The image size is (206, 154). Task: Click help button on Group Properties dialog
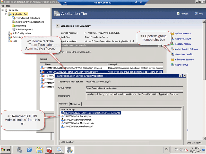[x=181, y=76]
